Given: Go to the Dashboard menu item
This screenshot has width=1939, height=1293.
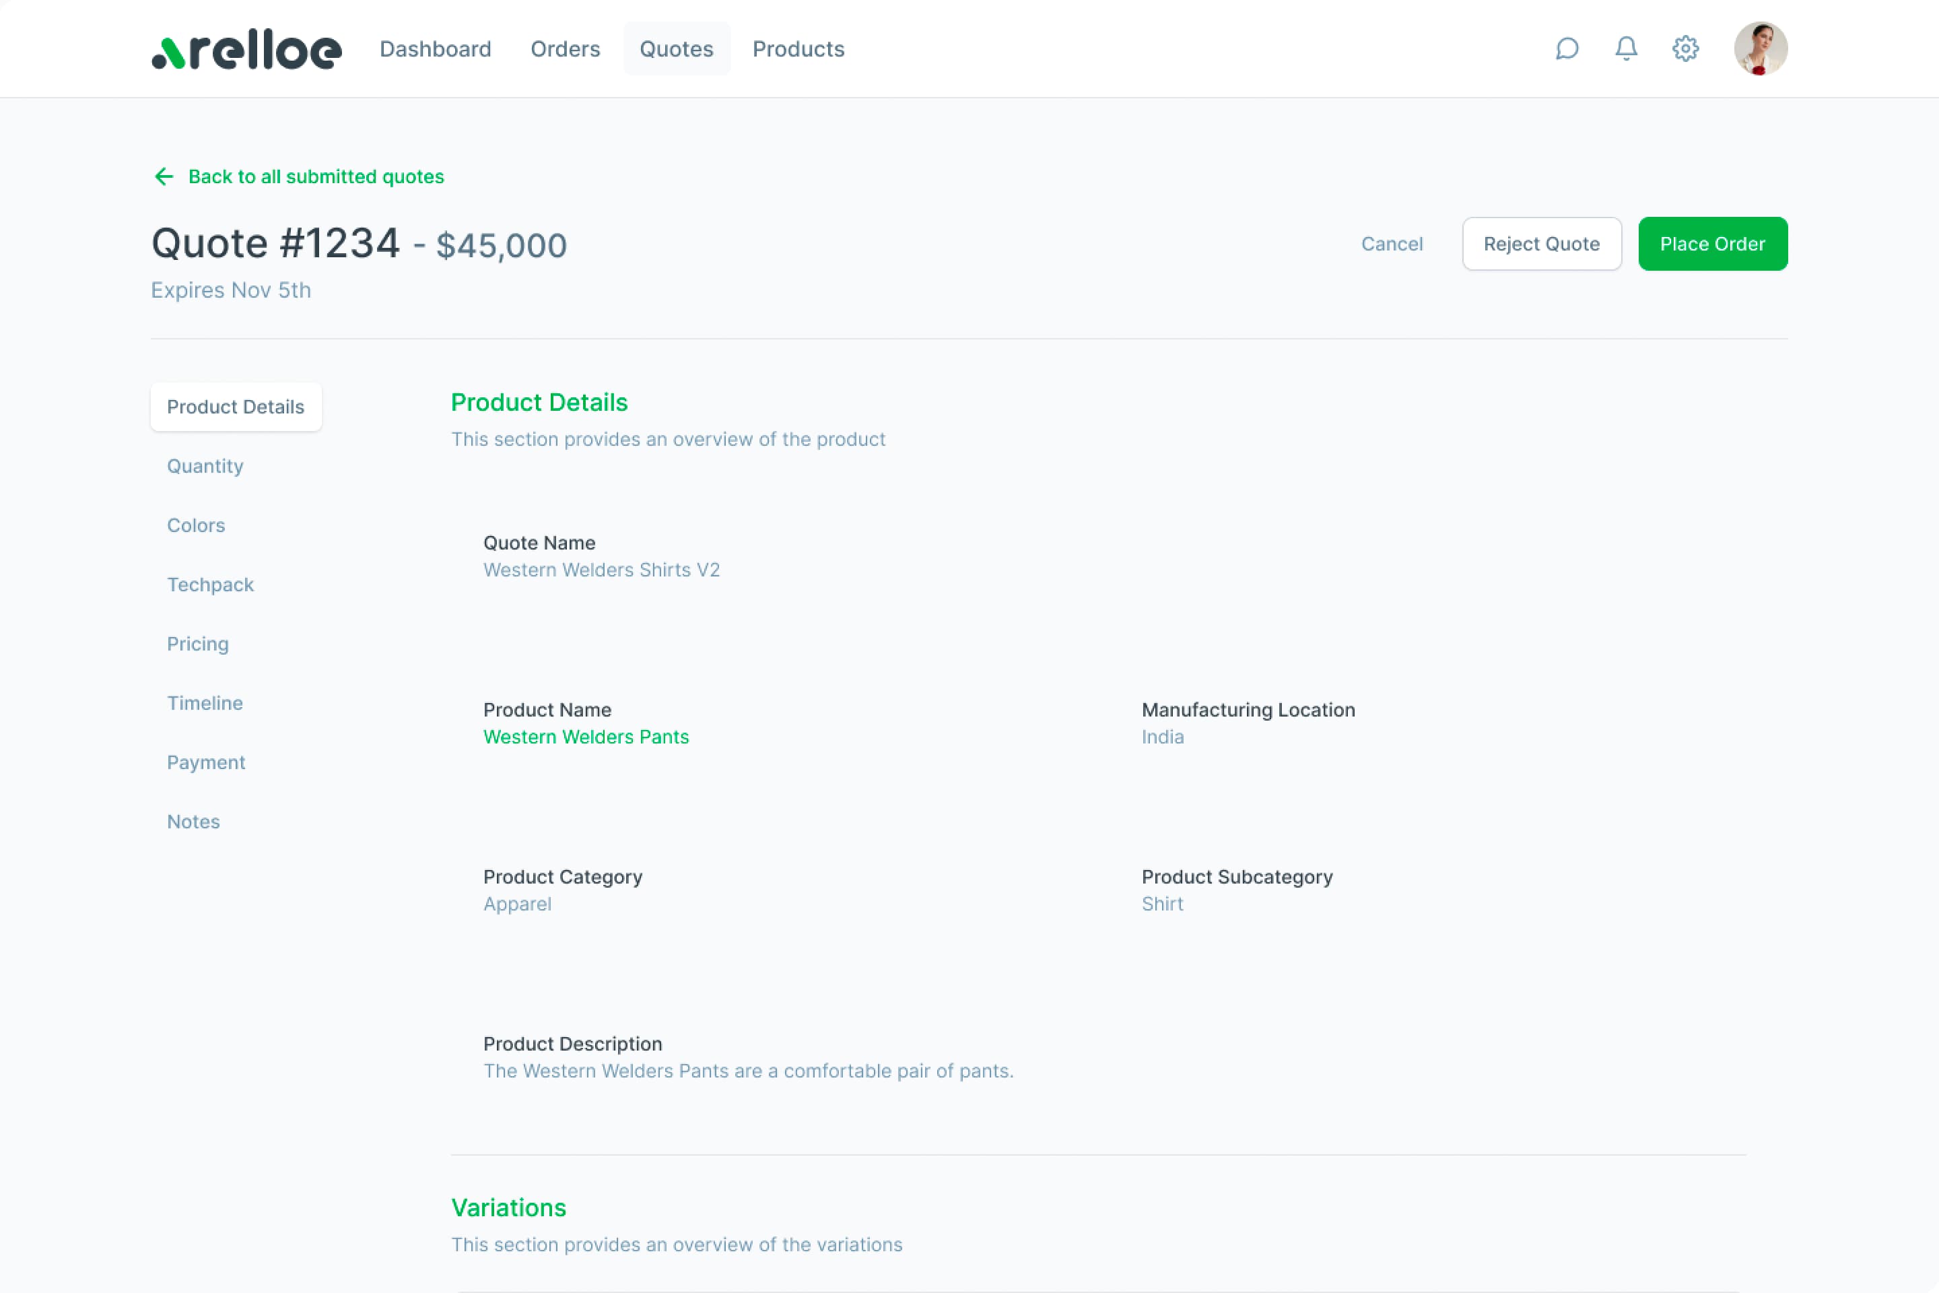Looking at the screenshot, I should click(436, 48).
